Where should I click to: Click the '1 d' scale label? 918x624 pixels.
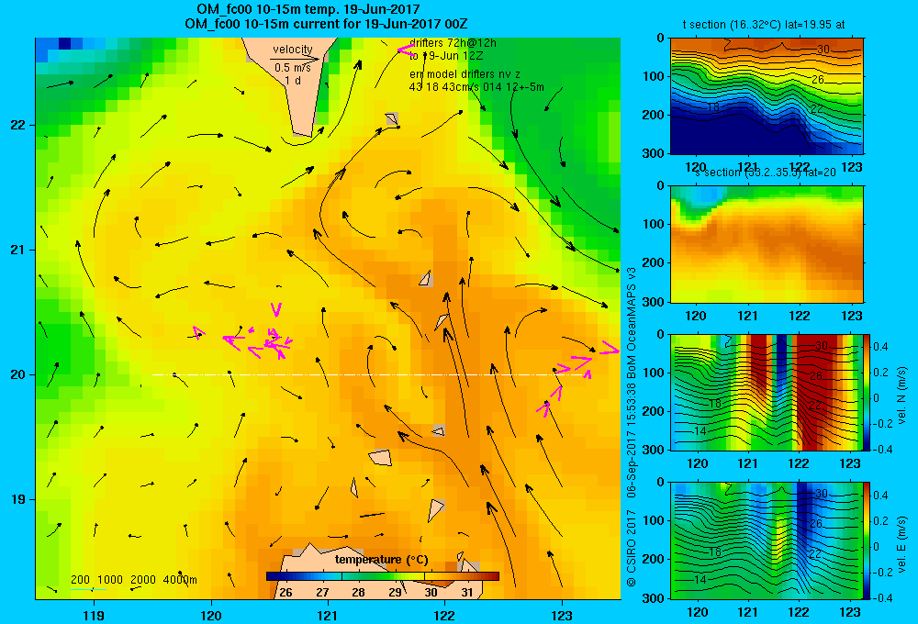coord(293,80)
